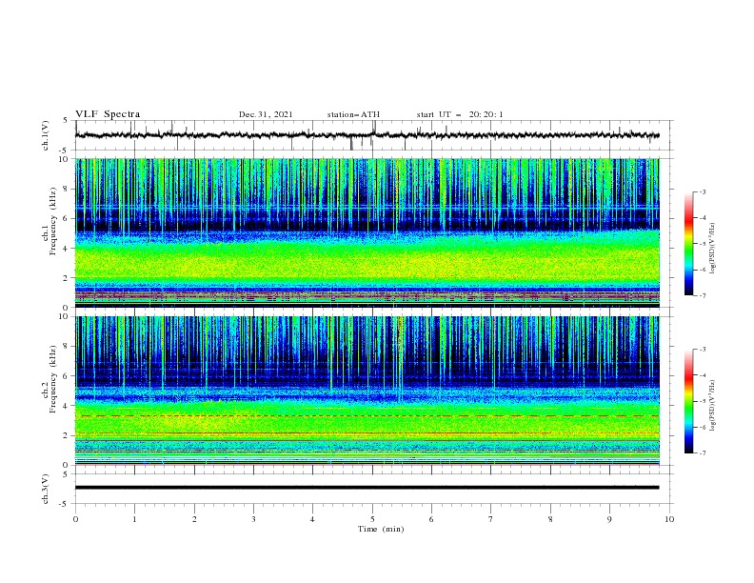Click the red dashed line in ch.2 spectrogram
Screen dimensions: 754x583
click(367, 415)
